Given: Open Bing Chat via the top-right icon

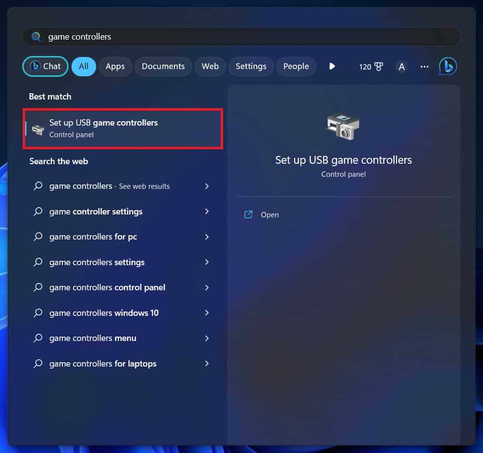Looking at the screenshot, I should pos(447,66).
